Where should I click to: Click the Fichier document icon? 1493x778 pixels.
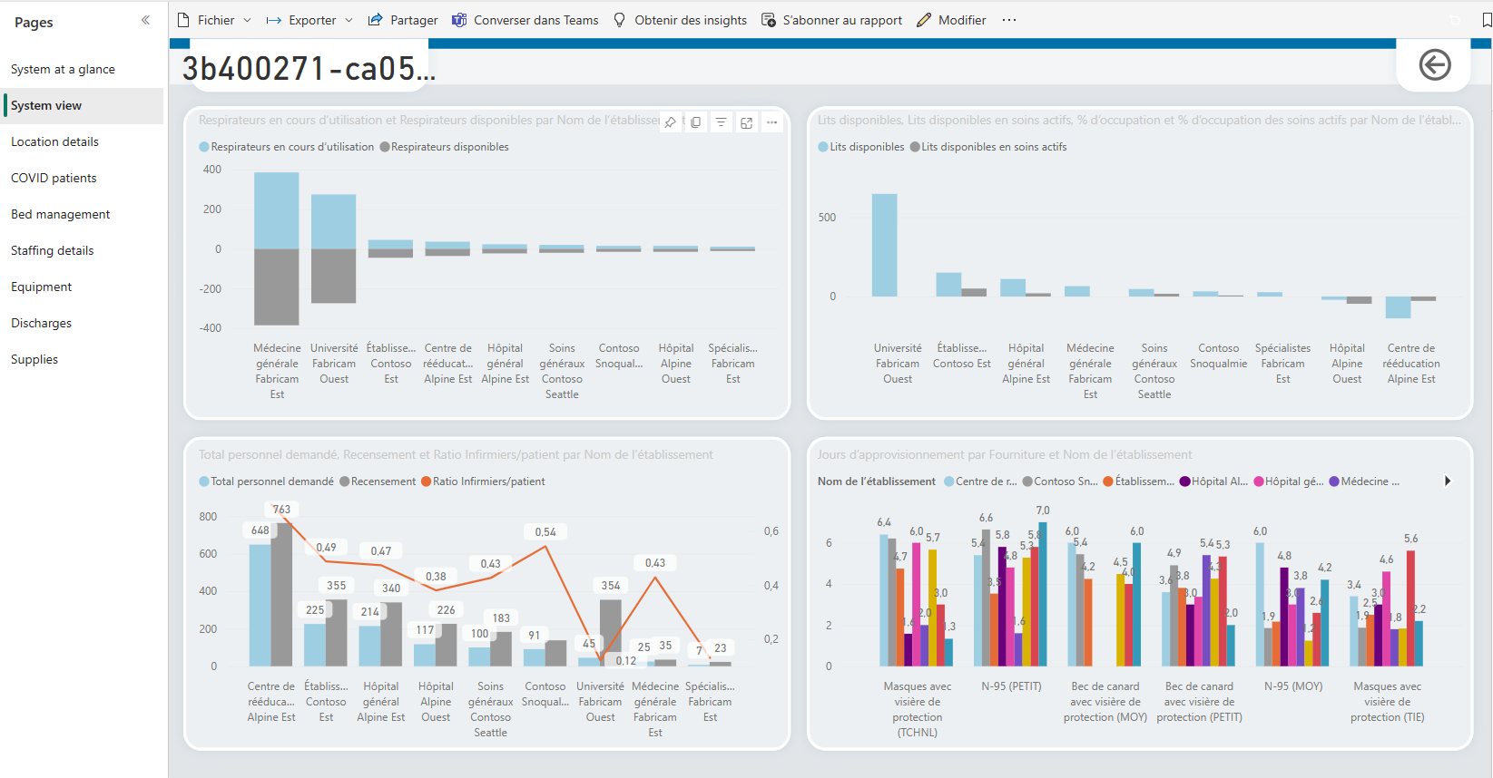tap(184, 20)
